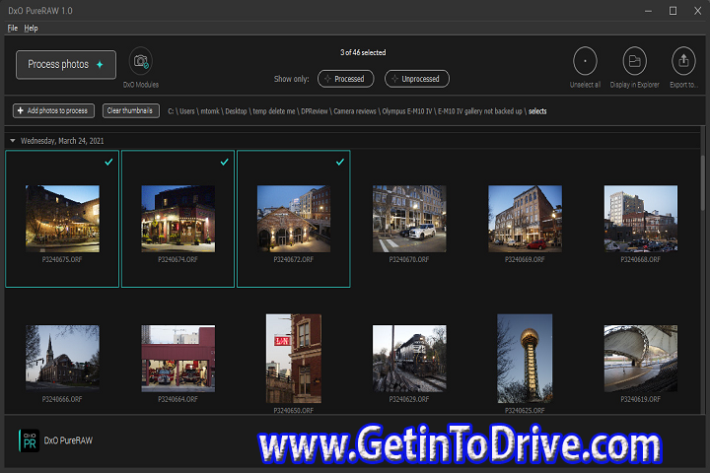Select thumbnail P3240675.ORF
Image resolution: width=710 pixels, height=473 pixels.
click(62, 219)
